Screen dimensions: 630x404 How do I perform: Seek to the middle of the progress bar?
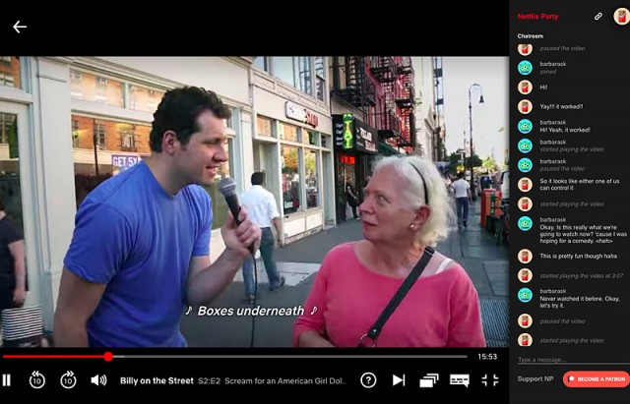pos(235,356)
